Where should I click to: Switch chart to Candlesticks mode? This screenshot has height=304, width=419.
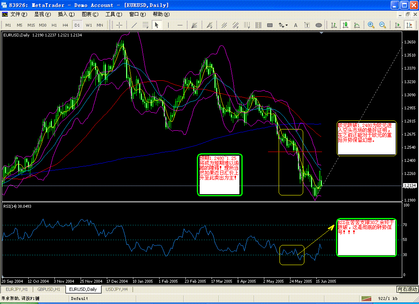pos(345,25)
